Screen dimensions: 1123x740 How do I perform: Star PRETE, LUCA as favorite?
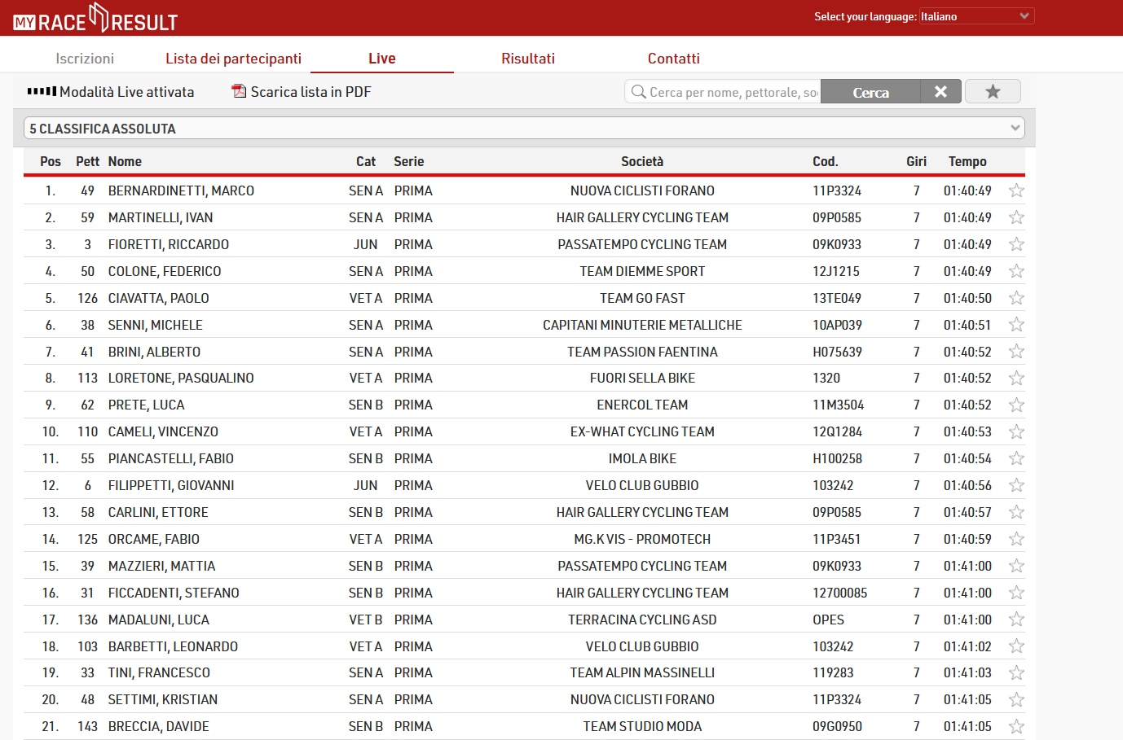1016,405
